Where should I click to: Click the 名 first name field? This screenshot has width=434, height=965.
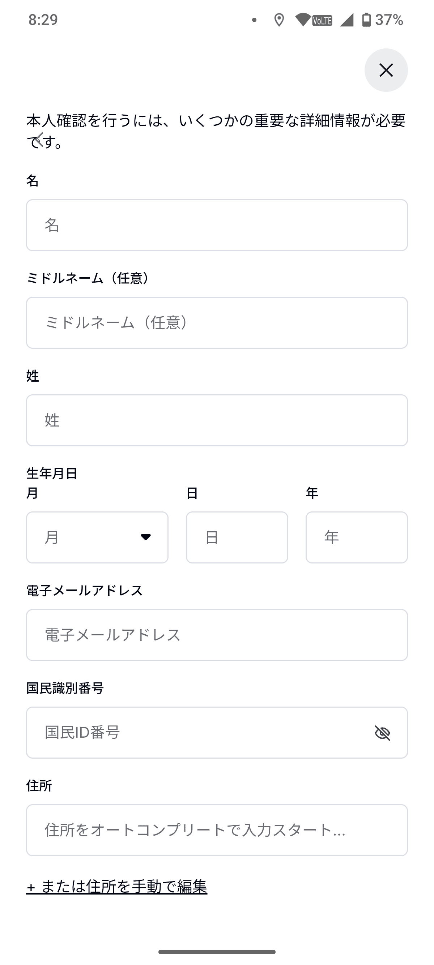tap(217, 225)
